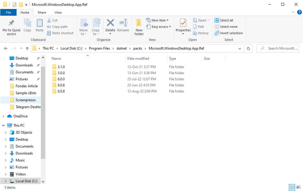The height and width of the screenshot is (191, 303).
Task: Sort by Type column header
Action: 173,59
